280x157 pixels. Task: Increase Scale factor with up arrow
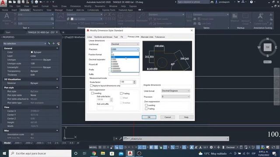134,81
